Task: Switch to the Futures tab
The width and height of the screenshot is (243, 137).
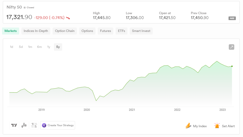Action: [106, 31]
